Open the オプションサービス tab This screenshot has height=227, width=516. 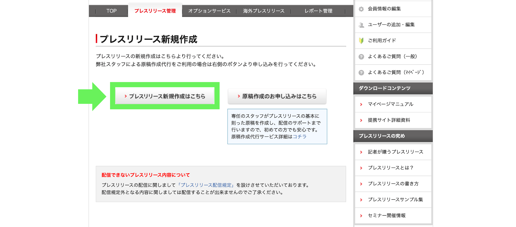pos(209,11)
